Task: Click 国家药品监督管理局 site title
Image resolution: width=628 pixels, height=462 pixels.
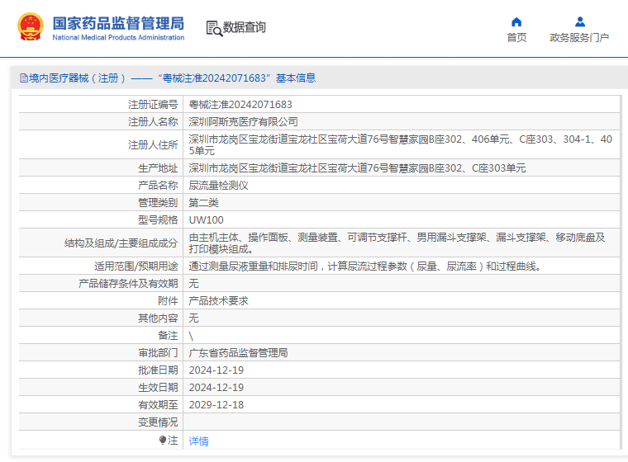Action: (118, 23)
